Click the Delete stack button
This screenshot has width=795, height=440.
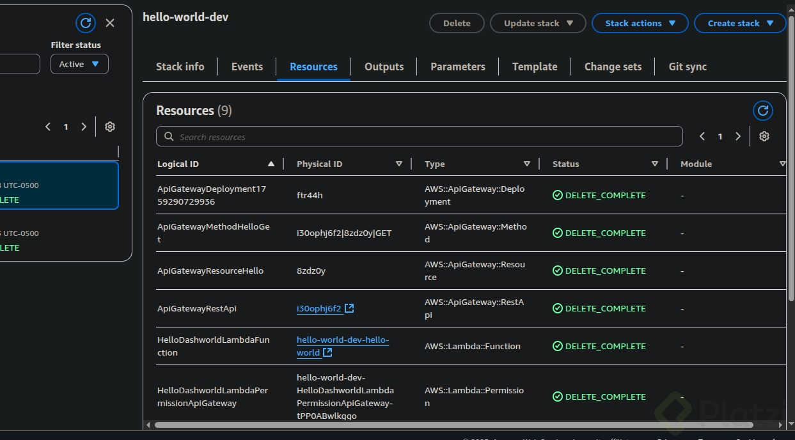(457, 23)
